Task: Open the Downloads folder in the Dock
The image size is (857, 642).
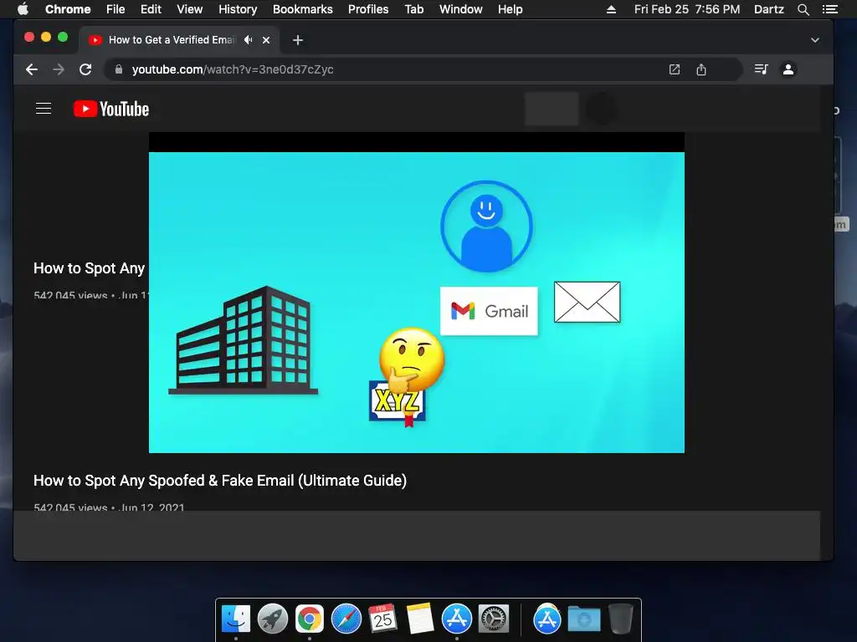Action: pos(583,619)
